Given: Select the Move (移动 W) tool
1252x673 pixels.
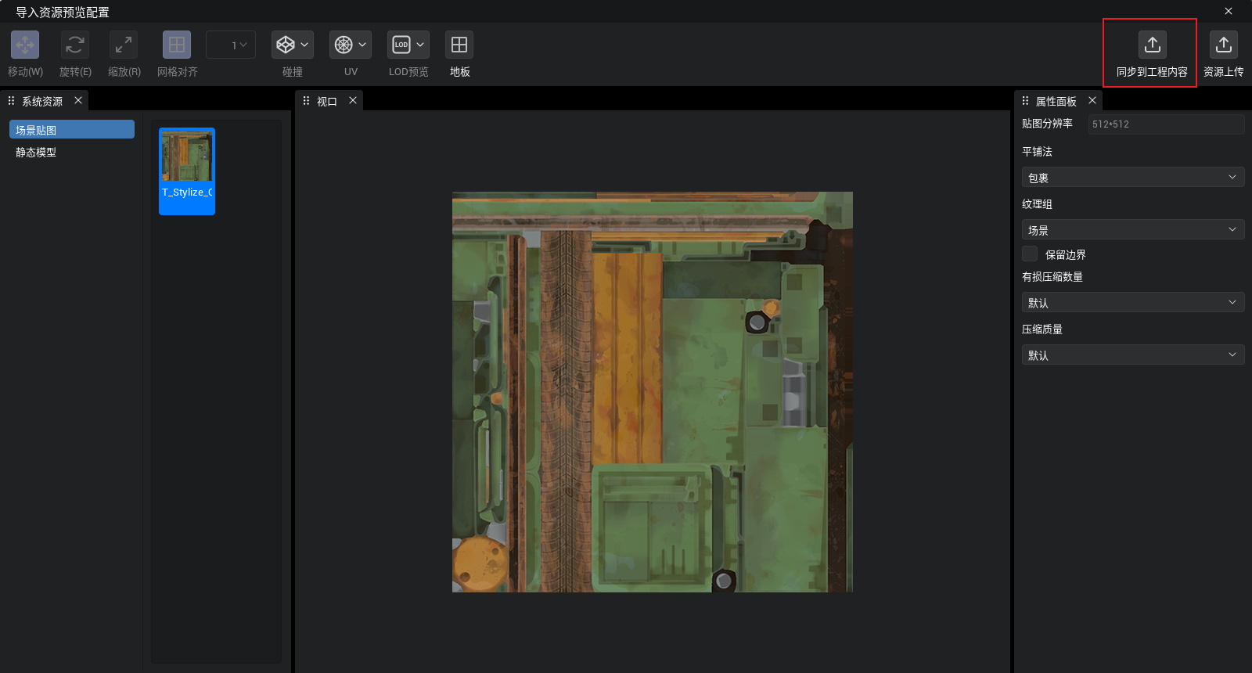Looking at the screenshot, I should click(25, 45).
